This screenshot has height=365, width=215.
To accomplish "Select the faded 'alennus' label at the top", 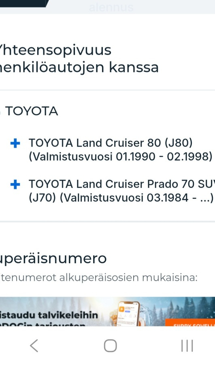I will (111, 7).
